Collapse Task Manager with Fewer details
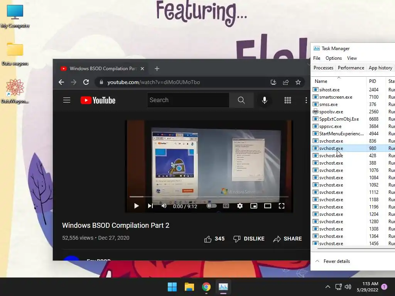This screenshot has height=296, width=395. pyautogui.click(x=333, y=261)
